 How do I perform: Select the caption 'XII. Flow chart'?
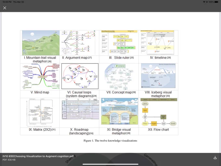[158, 130]
